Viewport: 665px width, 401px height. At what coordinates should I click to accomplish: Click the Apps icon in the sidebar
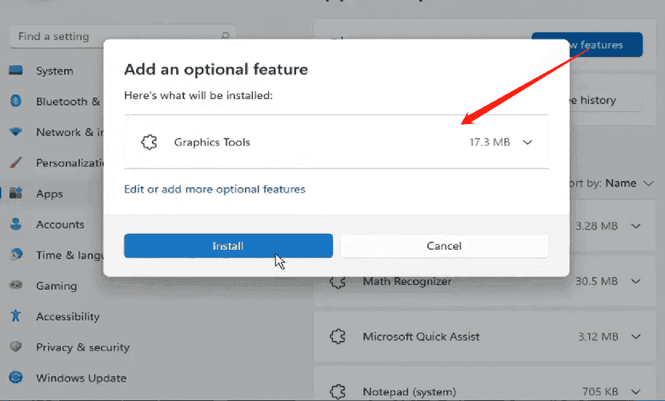16,193
